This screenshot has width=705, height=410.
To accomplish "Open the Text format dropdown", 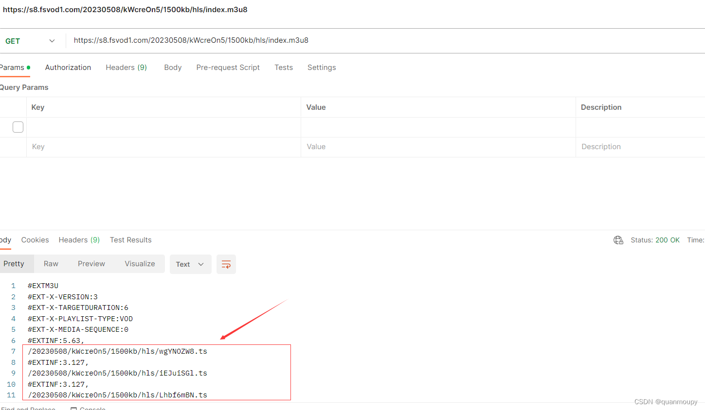I will (x=190, y=264).
